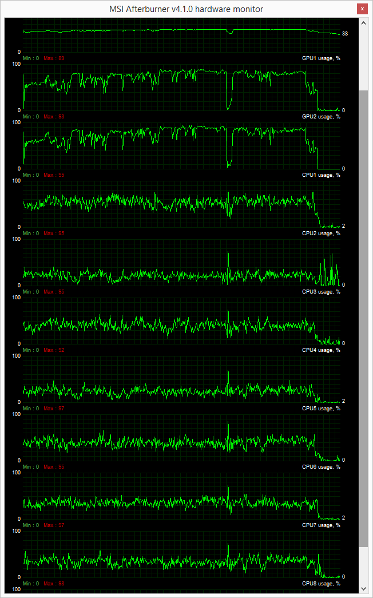Click the 'CPU8 usage, %' label
This screenshot has width=373, height=598.
point(321,584)
